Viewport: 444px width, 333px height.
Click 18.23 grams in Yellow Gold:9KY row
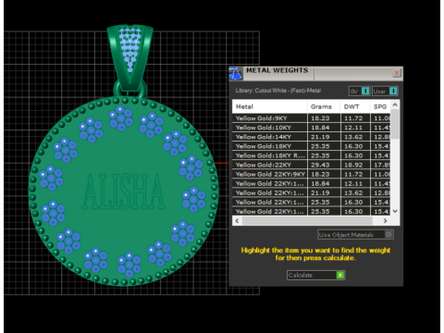pyautogui.click(x=320, y=118)
